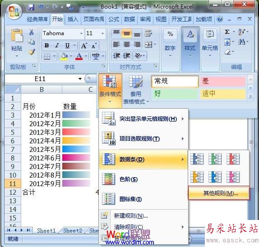Viewport: 259px width, 247px height.
Task: Open Icon Sets (图标集) menu item
Action: [x=143, y=199]
